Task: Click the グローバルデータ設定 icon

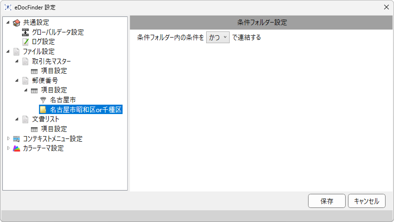Action: (25, 32)
